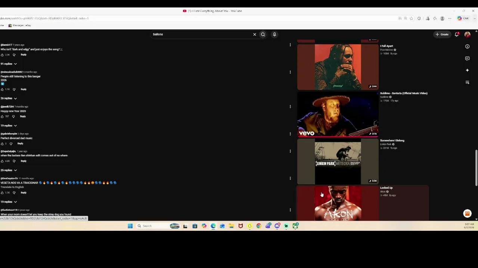The height and width of the screenshot is (268, 478).
Task: Click the Post Malone channel name
Action: [387, 50]
